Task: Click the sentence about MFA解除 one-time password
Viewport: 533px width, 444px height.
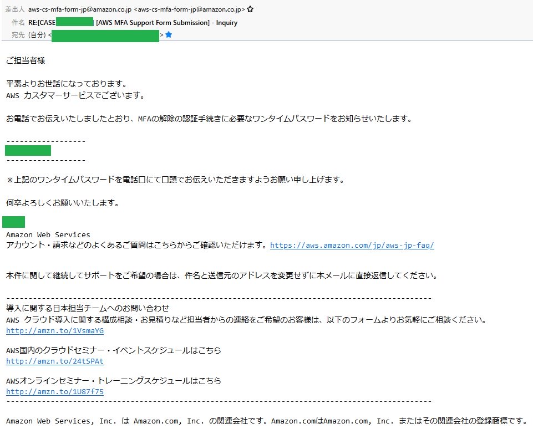Action: [x=209, y=119]
